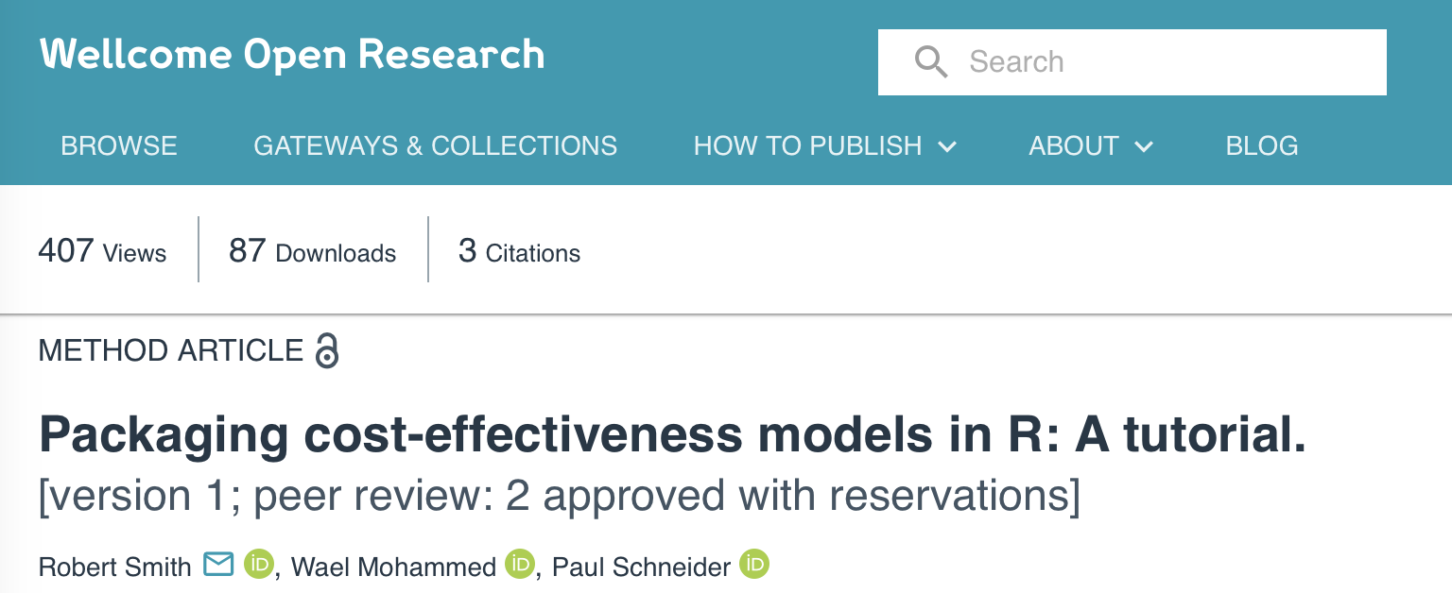This screenshot has width=1452, height=593.
Task: Click the search magnifying glass icon
Action: pyautogui.click(x=931, y=62)
